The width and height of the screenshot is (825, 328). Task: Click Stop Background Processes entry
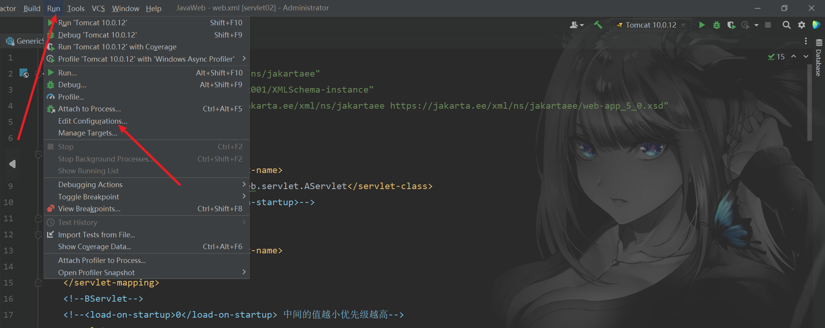[147, 159]
